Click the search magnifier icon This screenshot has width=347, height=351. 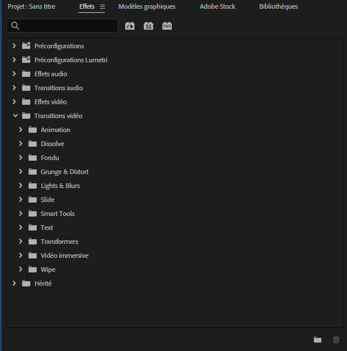coord(15,26)
